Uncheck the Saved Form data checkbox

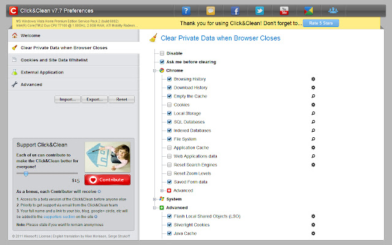[x=169, y=182]
